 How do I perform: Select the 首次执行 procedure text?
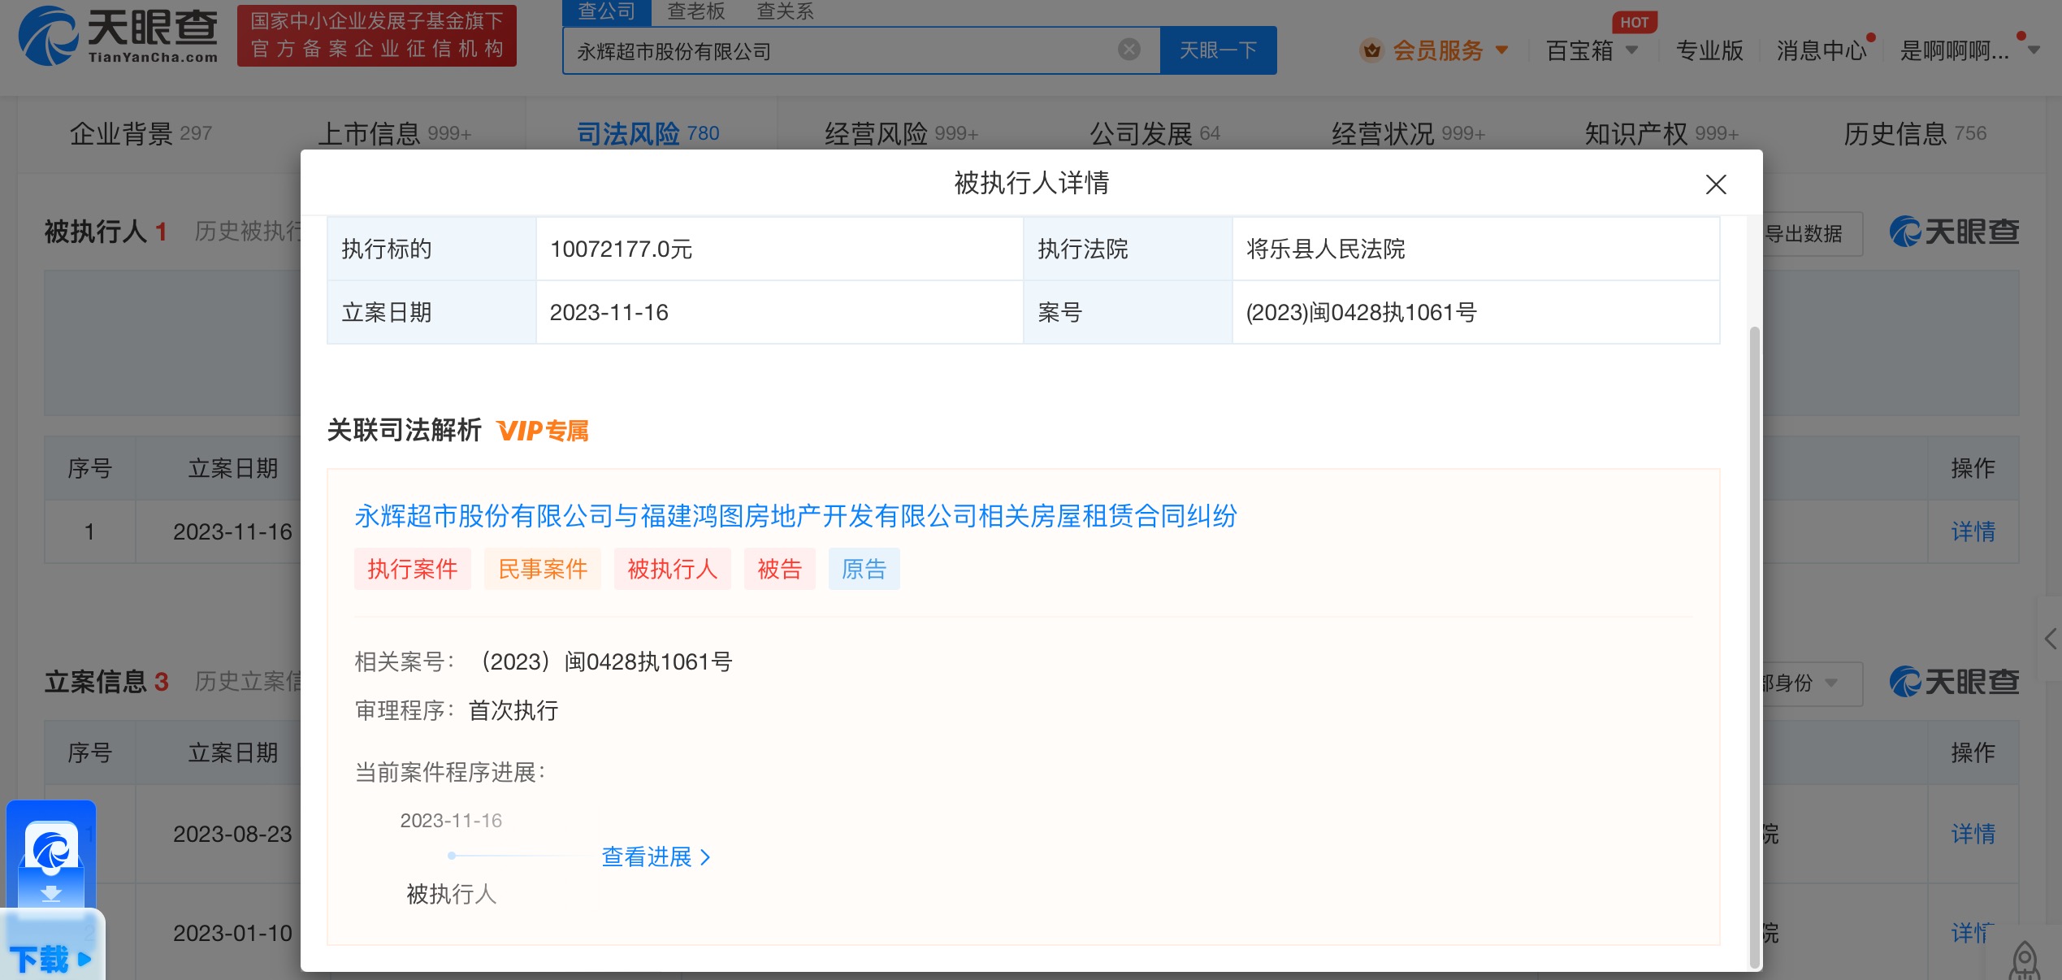coord(513,710)
